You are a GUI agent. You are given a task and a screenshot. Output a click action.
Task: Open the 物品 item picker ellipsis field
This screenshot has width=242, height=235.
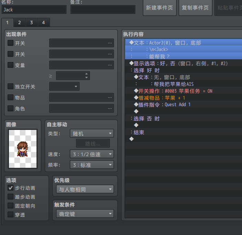tap(82, 97)
